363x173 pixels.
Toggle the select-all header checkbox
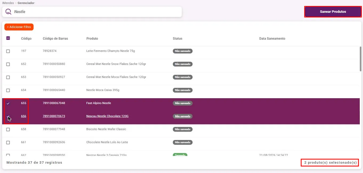[8, 38]
